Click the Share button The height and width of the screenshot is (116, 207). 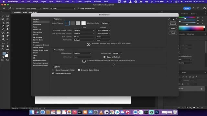pos(187,8)
